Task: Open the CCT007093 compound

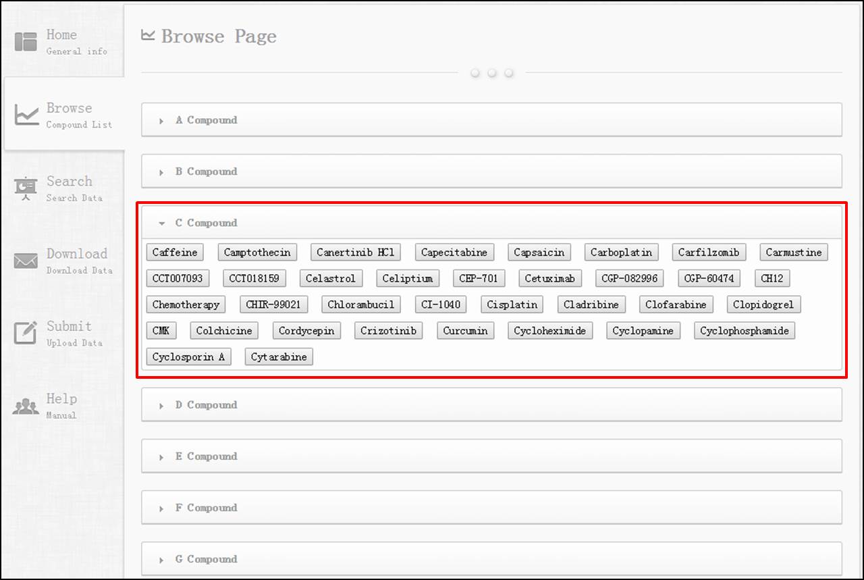Action: [178, 278]
